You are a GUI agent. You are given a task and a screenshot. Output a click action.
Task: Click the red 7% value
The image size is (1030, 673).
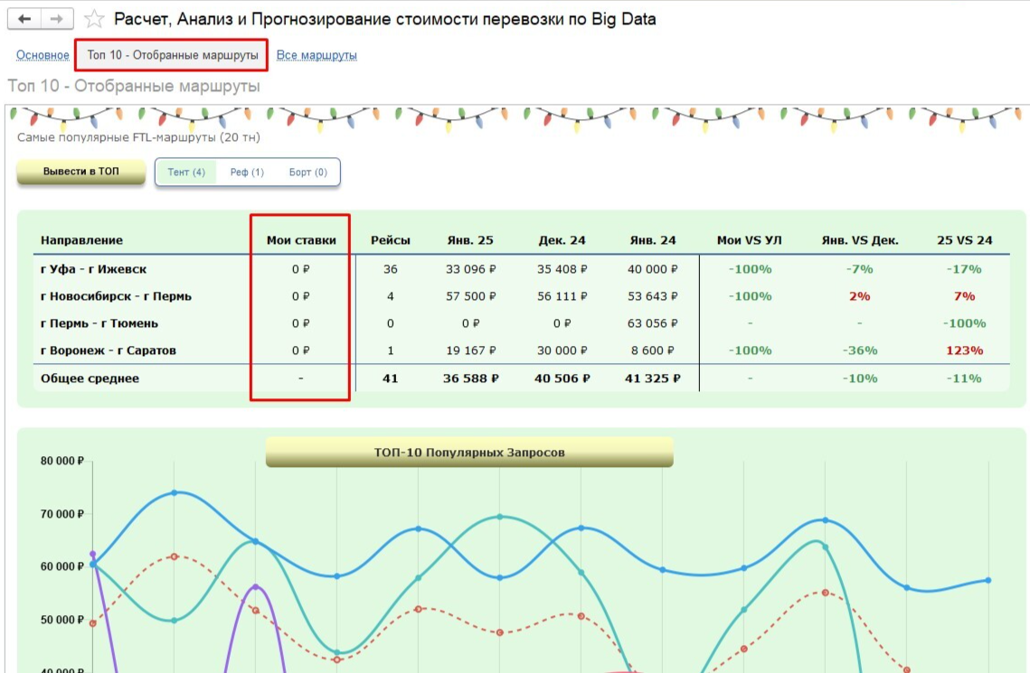point(964,295)
